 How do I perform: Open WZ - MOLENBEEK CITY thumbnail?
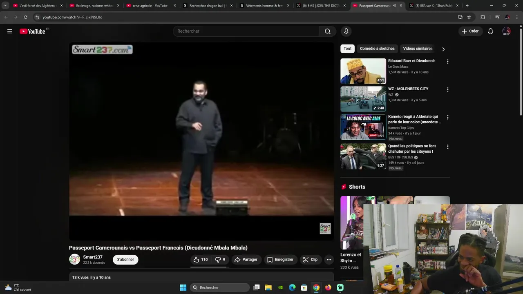pyautogui.click(x=363, y=99)
